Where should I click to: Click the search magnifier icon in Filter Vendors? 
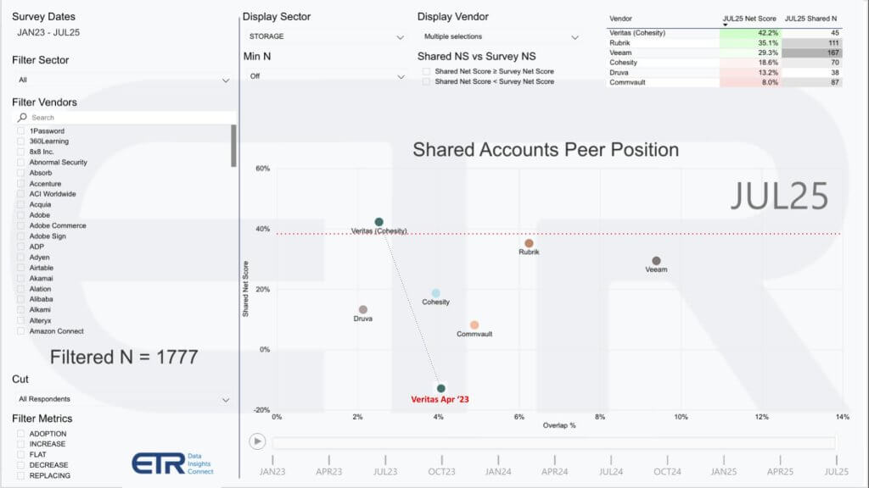tap(22, 117)
